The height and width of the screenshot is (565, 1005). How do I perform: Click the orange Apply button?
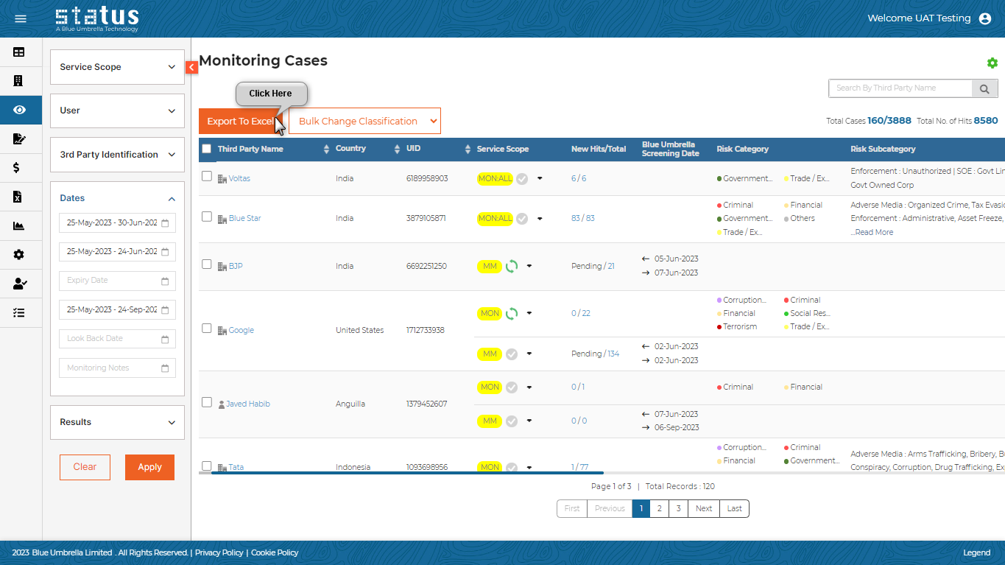point(149,467)
